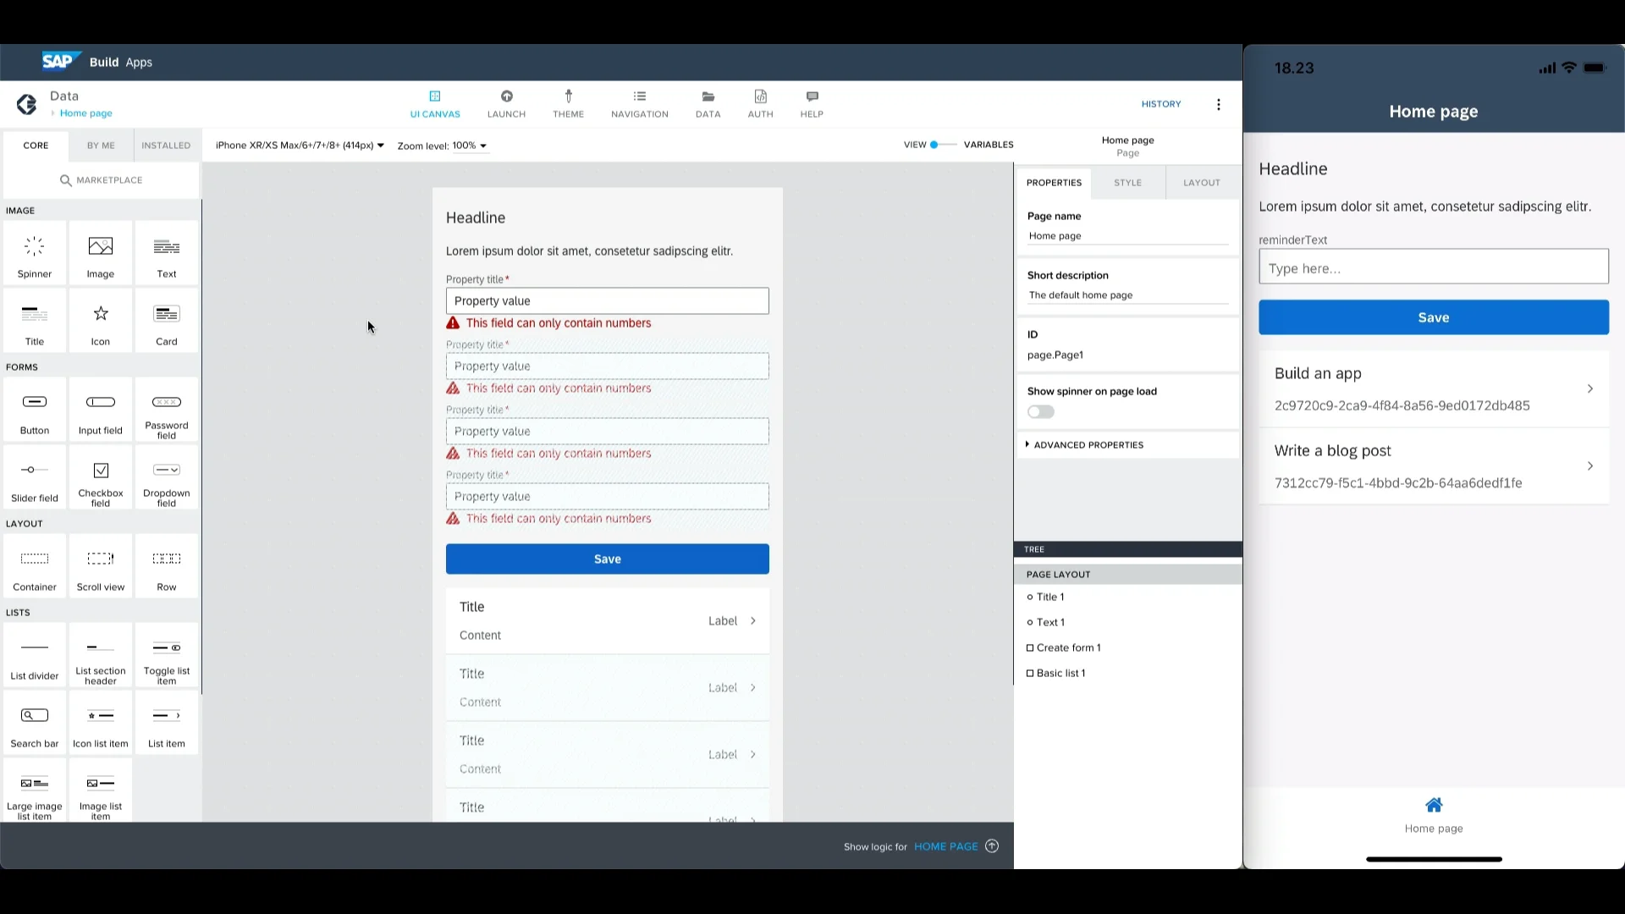1625x914 pixels.
Task: Open the iPhone device selector dropdown
Action: pyautogui.click(x=299, y=146)
